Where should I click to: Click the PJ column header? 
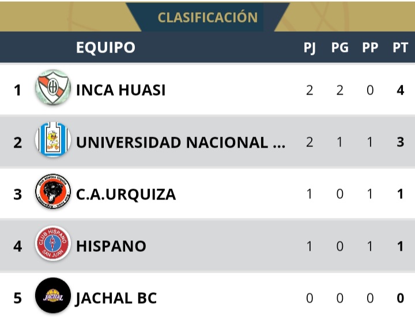pyautogui.click(x=310, y=48)
